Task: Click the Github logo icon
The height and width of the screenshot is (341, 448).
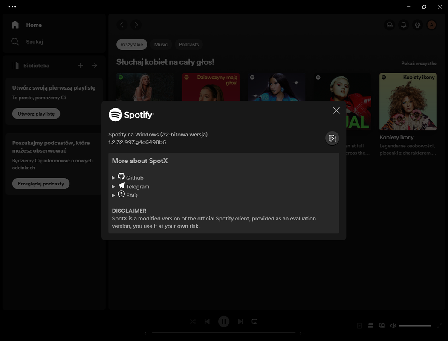Action: (x=121, y=176)
